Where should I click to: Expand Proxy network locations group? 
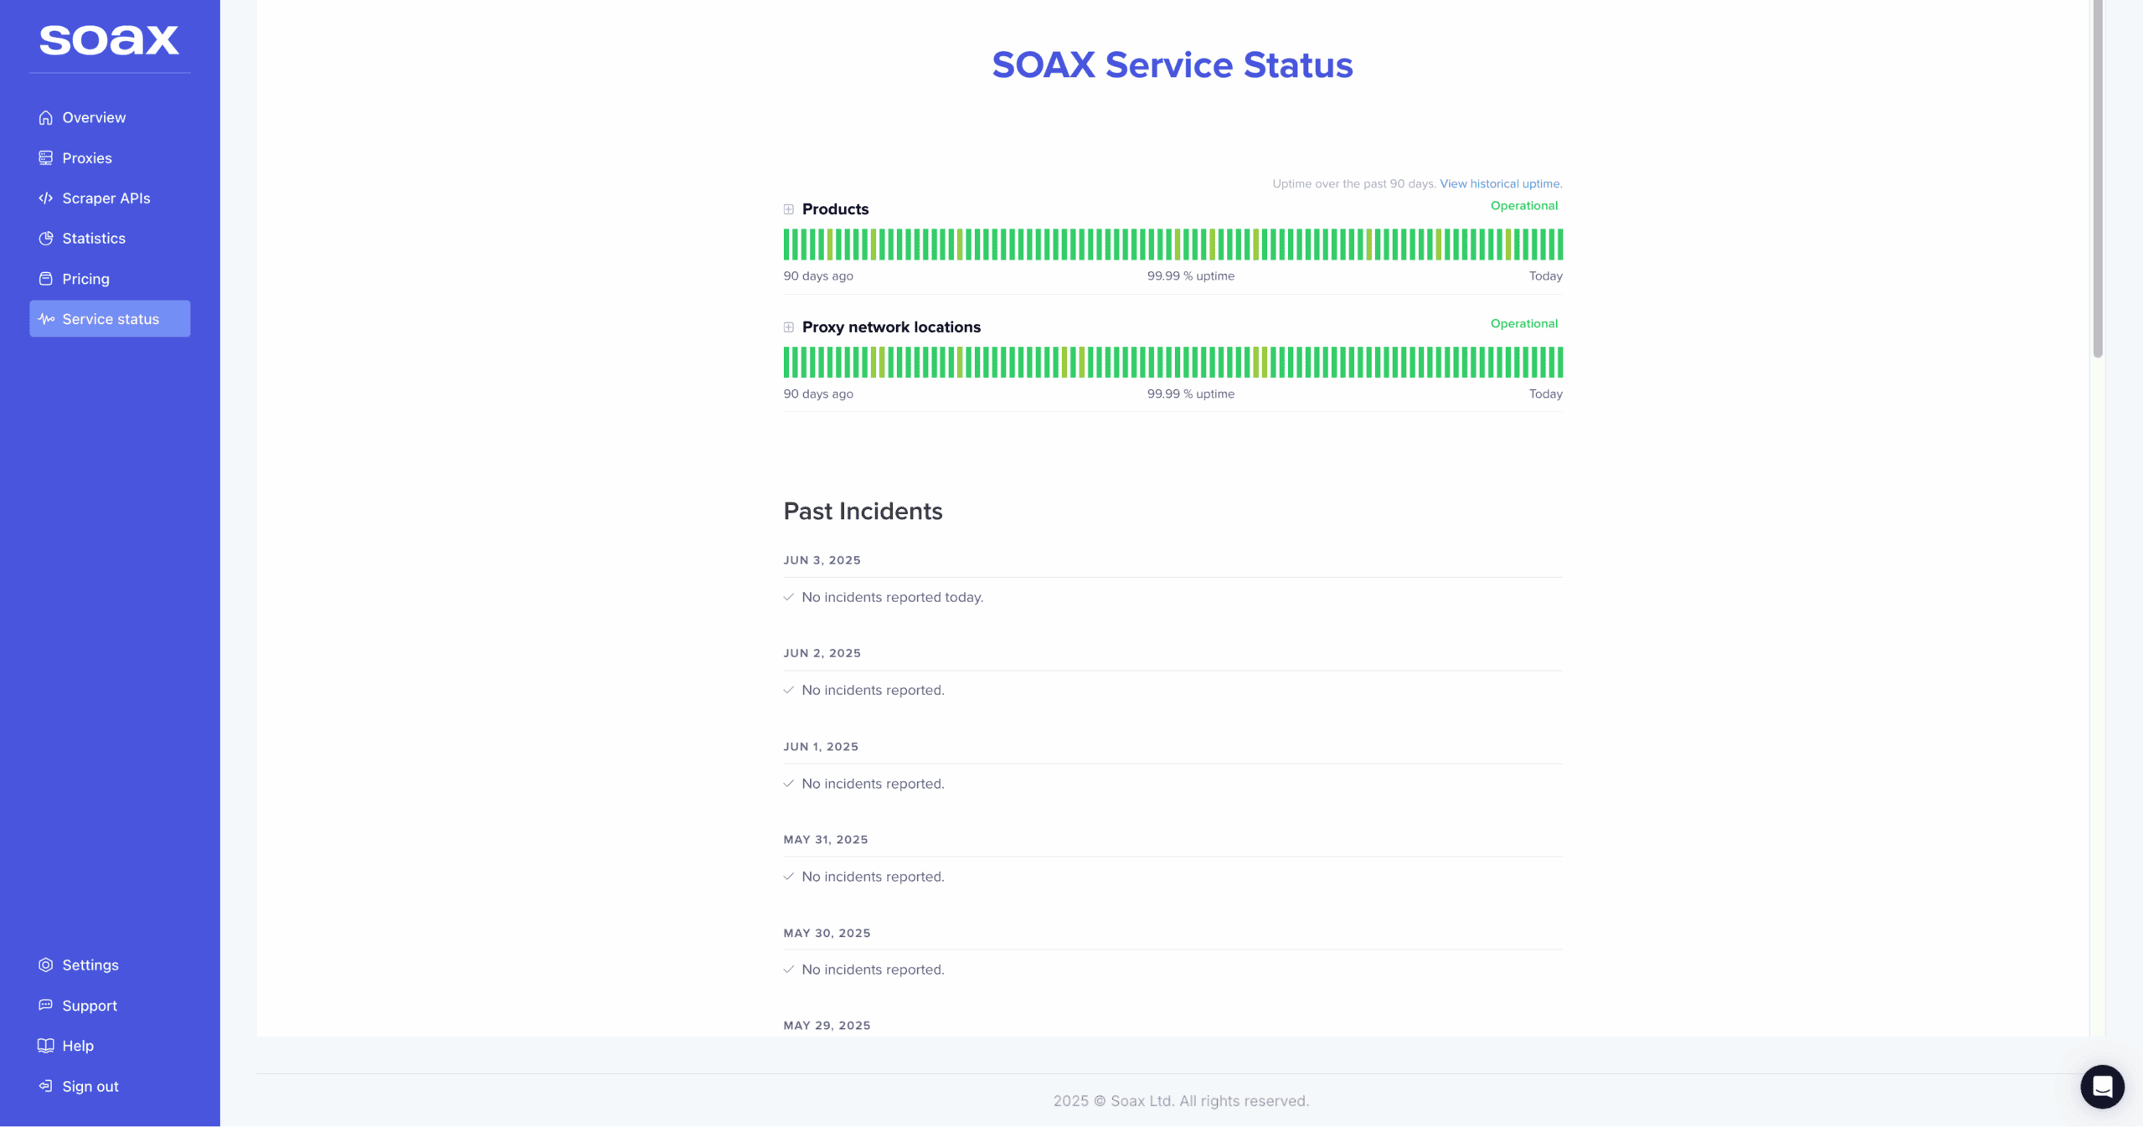click(x=789, y=327)
